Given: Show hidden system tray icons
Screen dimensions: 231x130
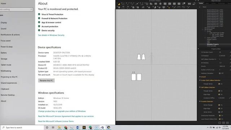Looking at the screenshot, I should click(x=208, y=127).
